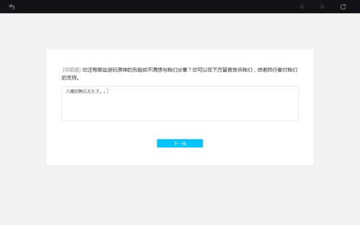Click the return arrow in top-left corner
Viewport: 360px width, 225px height.
point(11,7)
